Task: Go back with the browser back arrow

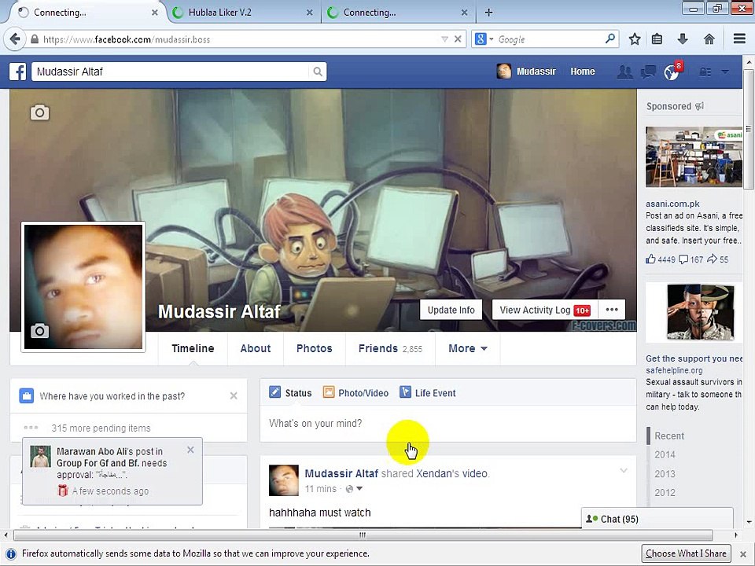Action: point(15,39)
